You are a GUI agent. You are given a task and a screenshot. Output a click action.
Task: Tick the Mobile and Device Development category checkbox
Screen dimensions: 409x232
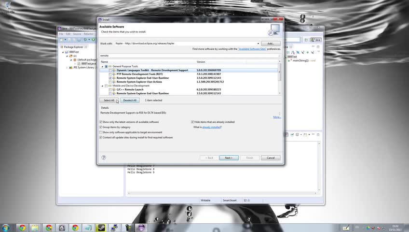[x=106, y=86]
